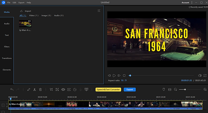Click the redo arrow icon
The width and height of the screenshot is (208, 113).
coord(18,90)
